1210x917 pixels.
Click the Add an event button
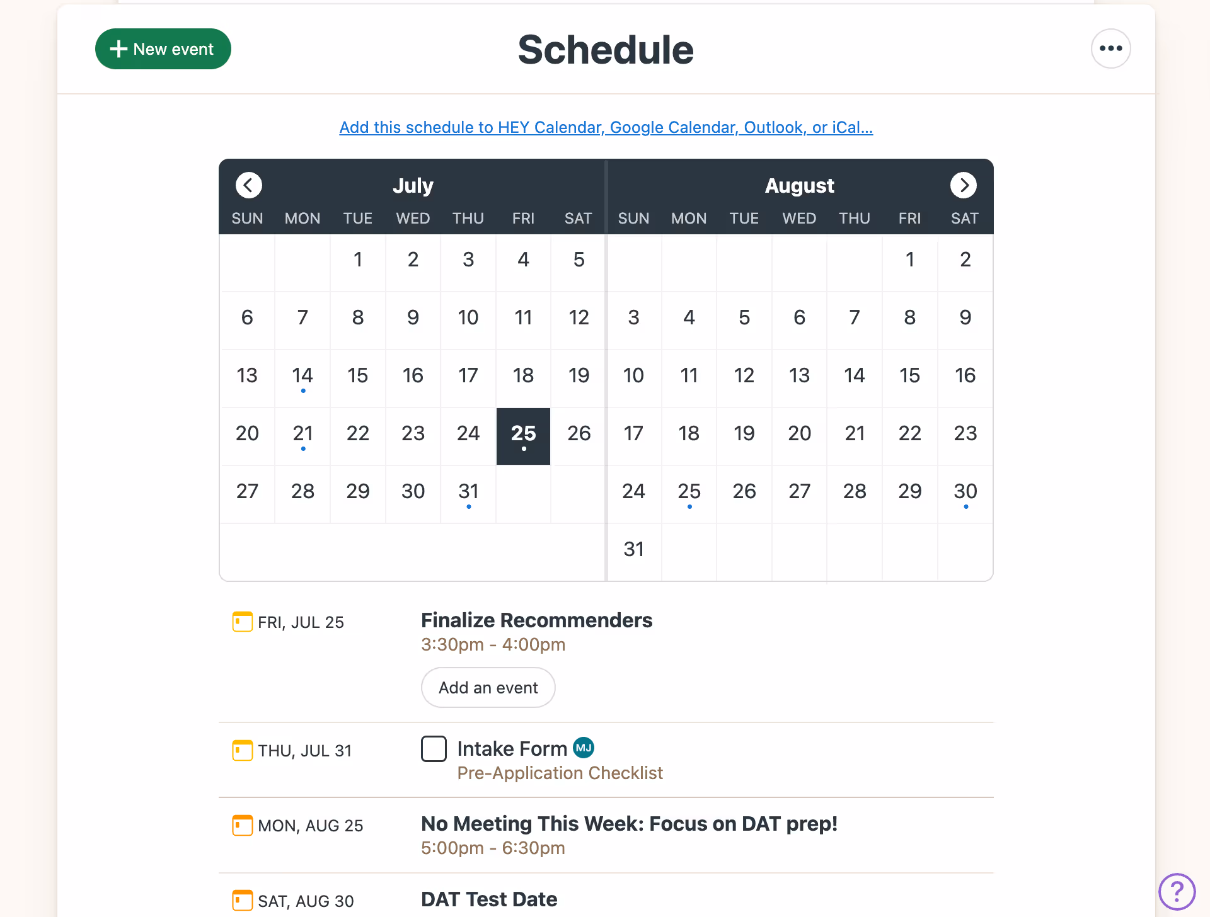click(488, 687)
